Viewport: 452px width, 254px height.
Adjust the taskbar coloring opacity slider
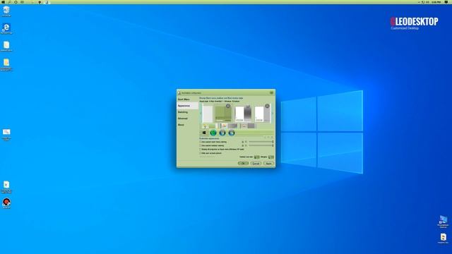261,145
